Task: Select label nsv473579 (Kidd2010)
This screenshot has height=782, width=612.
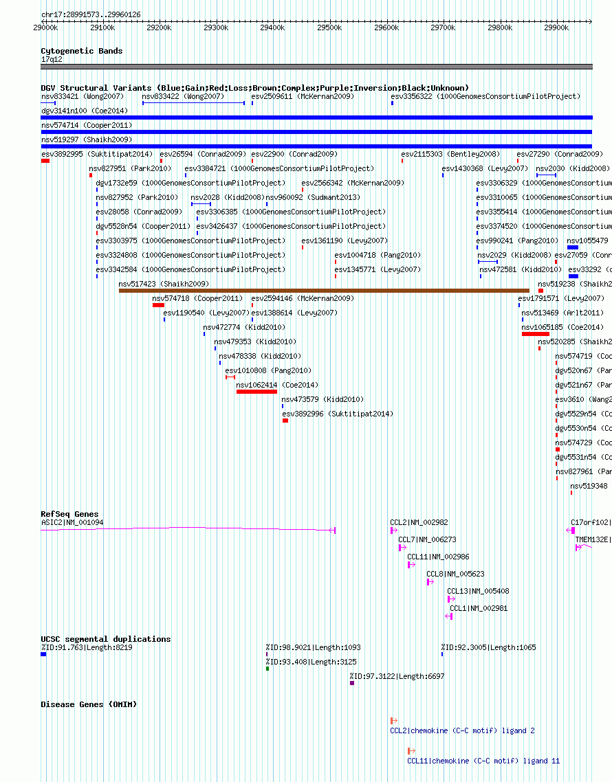Action: click(x=323, y=399)
